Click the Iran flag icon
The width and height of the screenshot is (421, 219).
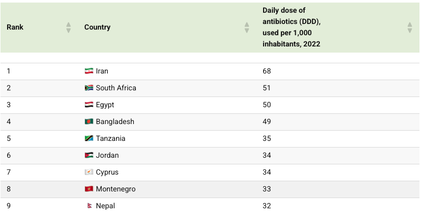tap(89, 71)
